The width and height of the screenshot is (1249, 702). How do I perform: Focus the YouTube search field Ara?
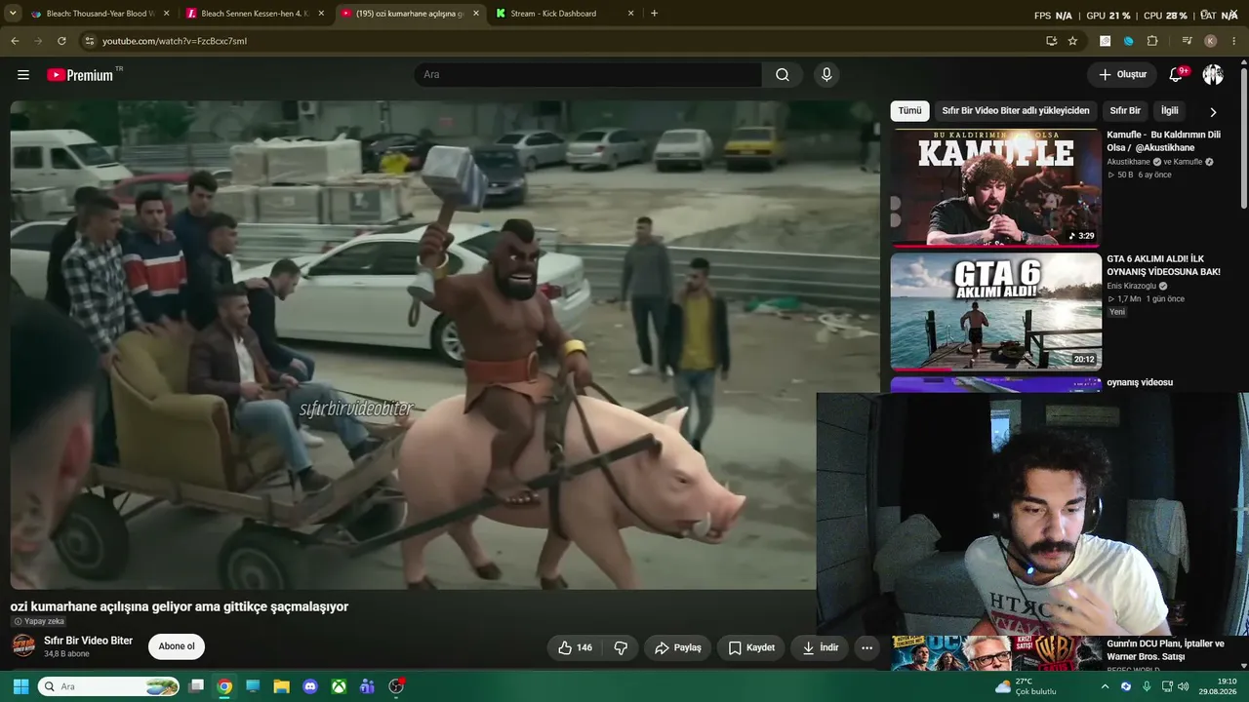coord(588,75)
